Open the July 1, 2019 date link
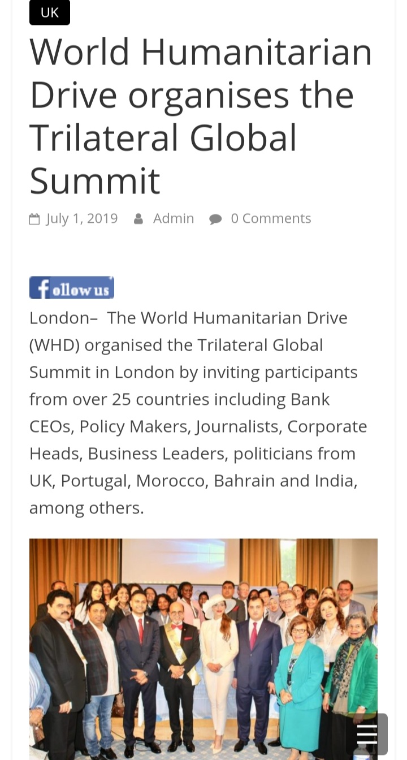 tap(82, 218)
